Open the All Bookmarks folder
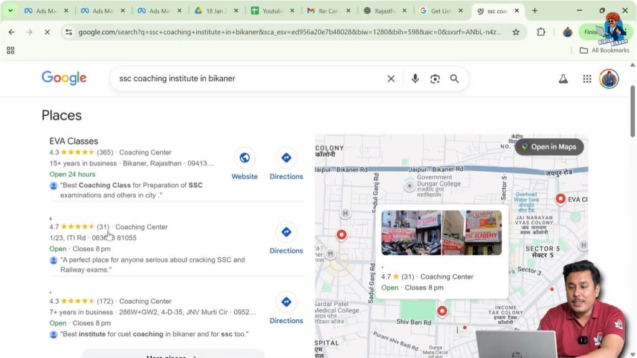The width and height of the screenshot is (637, 358). [x=605, y=50]
